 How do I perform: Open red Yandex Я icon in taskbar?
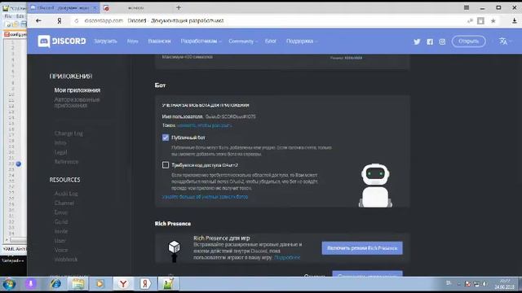click(x=145, y=284)
